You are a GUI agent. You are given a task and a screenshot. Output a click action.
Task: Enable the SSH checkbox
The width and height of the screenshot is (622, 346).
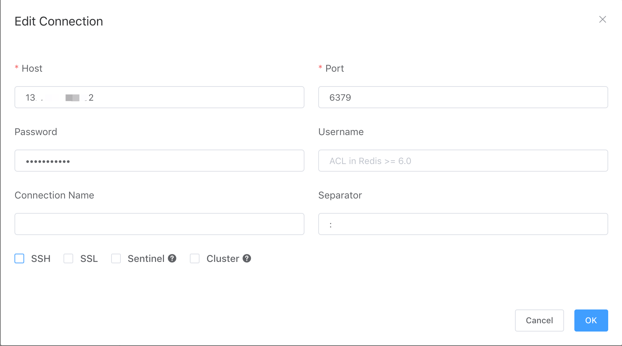(x=19, y=258)
